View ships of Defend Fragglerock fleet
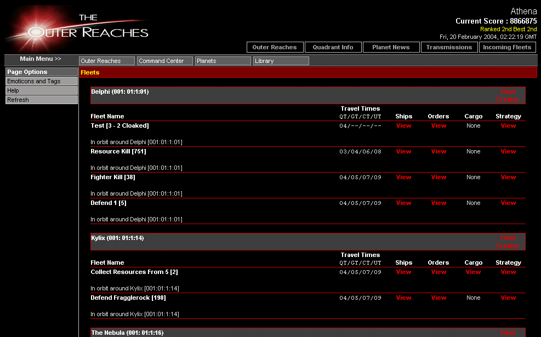This screenshot has height=337, width=541. click(x=403, y=298)
